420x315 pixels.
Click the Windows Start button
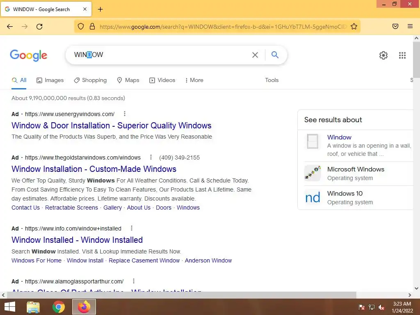click(10, 307)
